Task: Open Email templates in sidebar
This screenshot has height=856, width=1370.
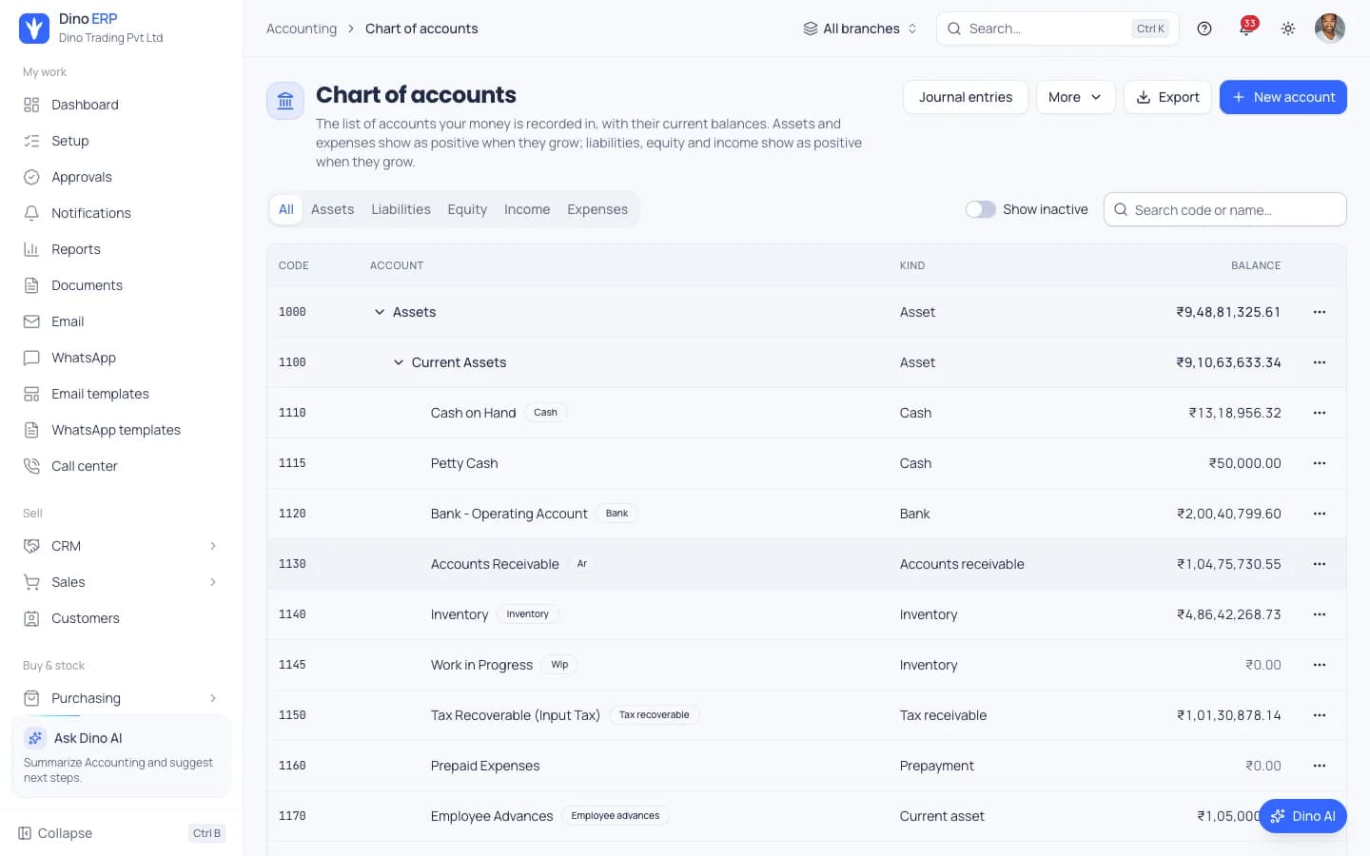Action: tap(122, 394)
